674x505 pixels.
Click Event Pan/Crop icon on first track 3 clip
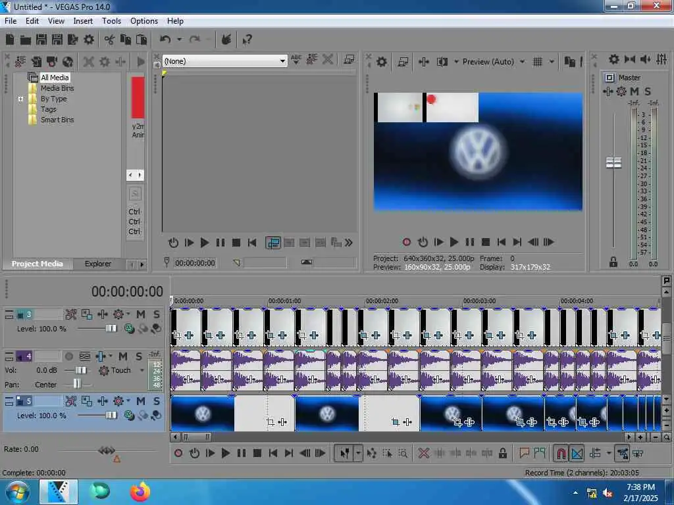pos(176,335)
